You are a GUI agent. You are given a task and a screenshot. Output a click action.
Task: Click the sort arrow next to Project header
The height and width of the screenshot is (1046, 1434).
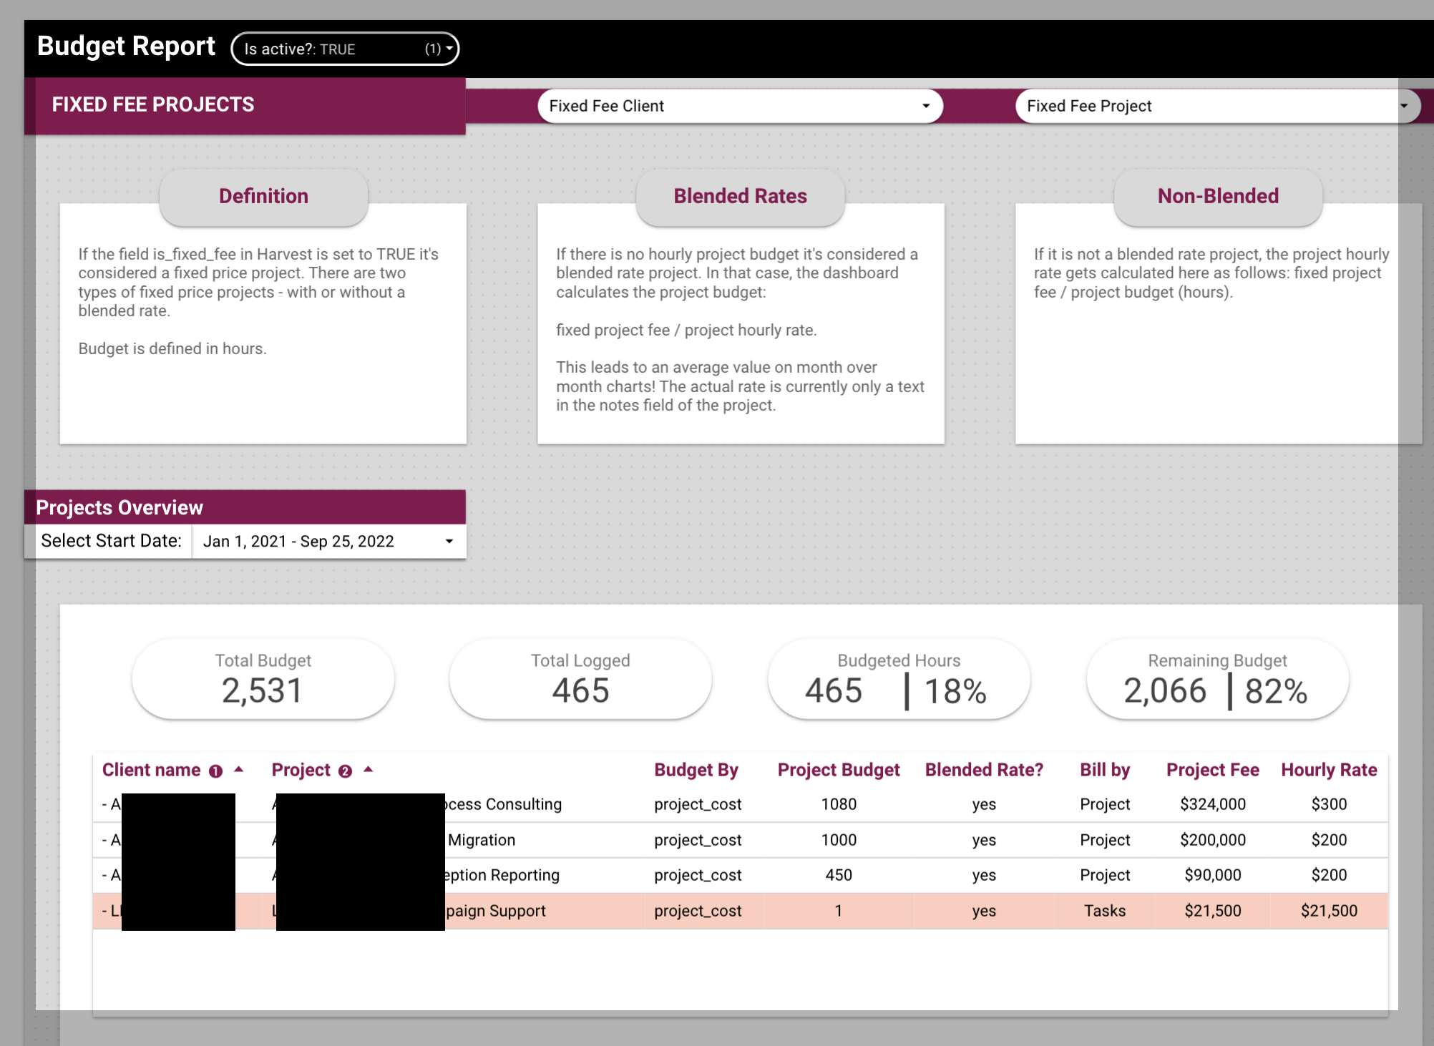point(368,769)
